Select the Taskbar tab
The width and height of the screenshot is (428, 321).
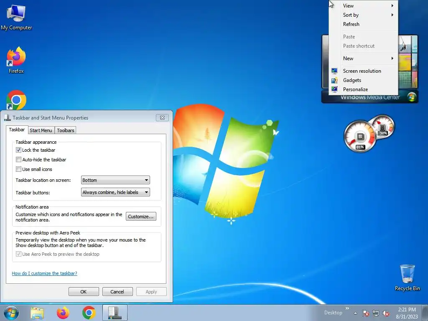17,130
